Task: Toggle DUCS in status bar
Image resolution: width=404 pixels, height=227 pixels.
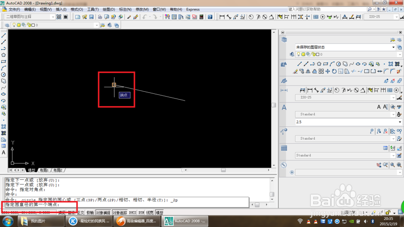Action: pyautogui.click(x=133, y=212)
